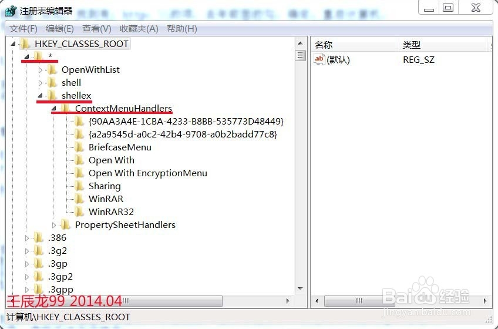The width and height of the screenshot is (498, 329).
Task: Expand the .3gp2 key triangle
Action: click(x=26, y=277)
